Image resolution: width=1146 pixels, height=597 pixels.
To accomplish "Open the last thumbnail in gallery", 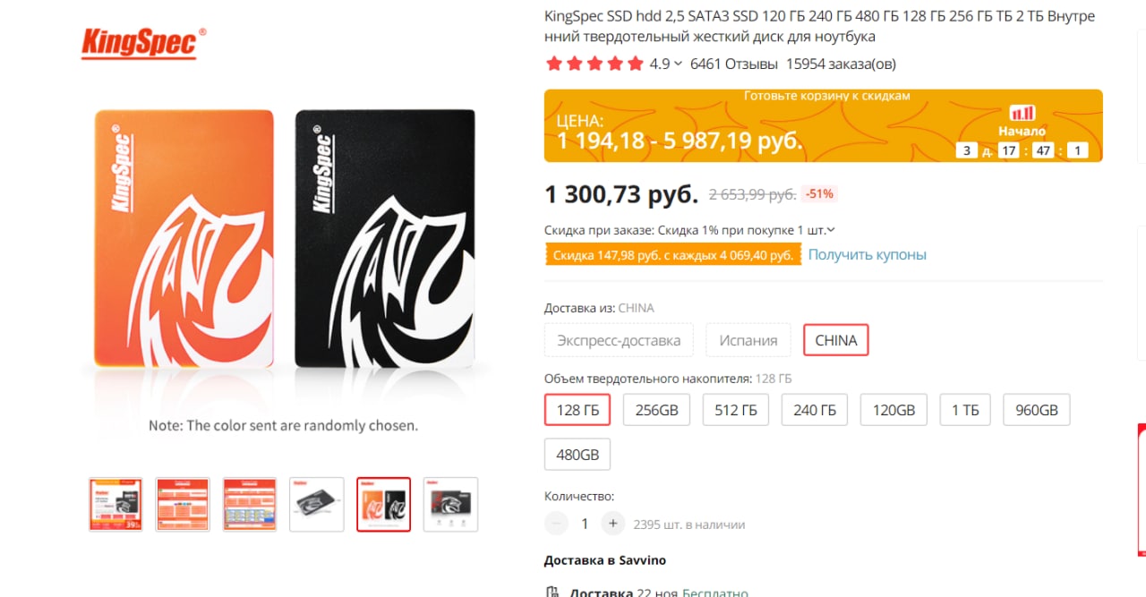I will [450, 505].
